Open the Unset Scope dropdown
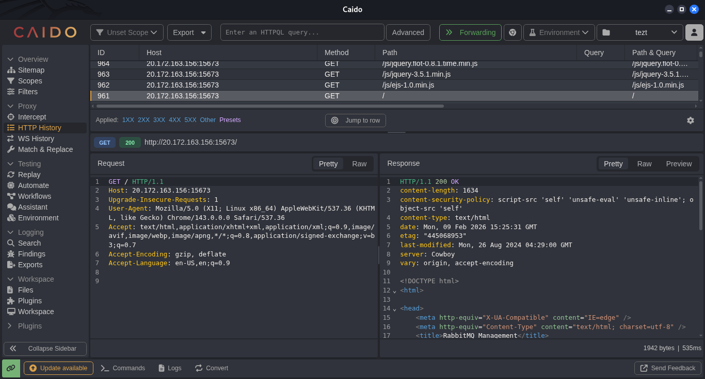The image size is (705, 379). (x=127, y=32)
